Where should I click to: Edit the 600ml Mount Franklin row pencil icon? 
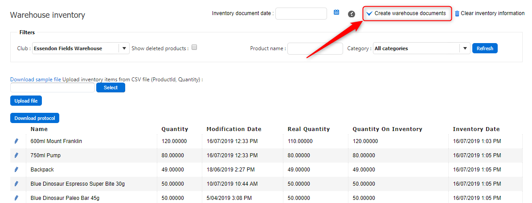[x=16, y=141]
